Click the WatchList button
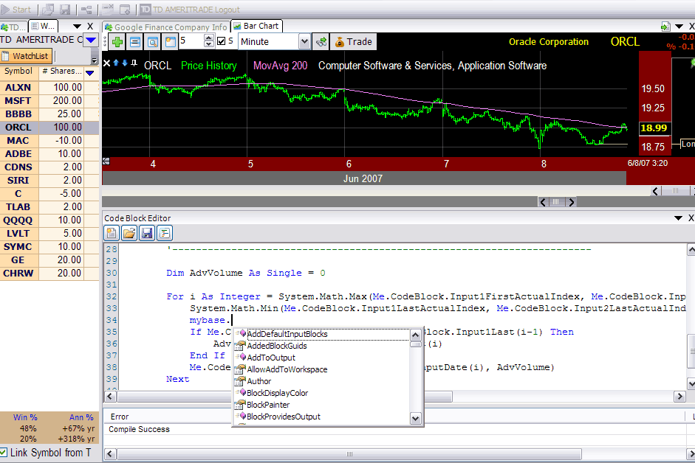 [x=26, y=56]
